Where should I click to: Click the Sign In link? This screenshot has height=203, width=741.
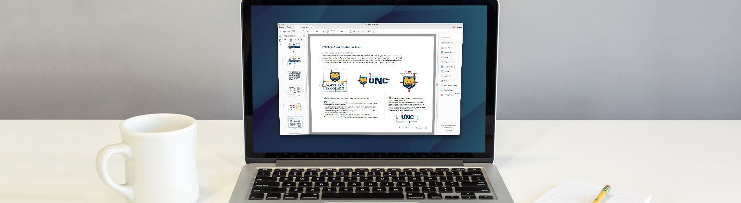click(x=458, y=27)
